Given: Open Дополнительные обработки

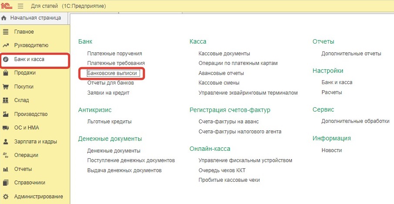Looking at the screenshot, I should click(x=355, y=121).
